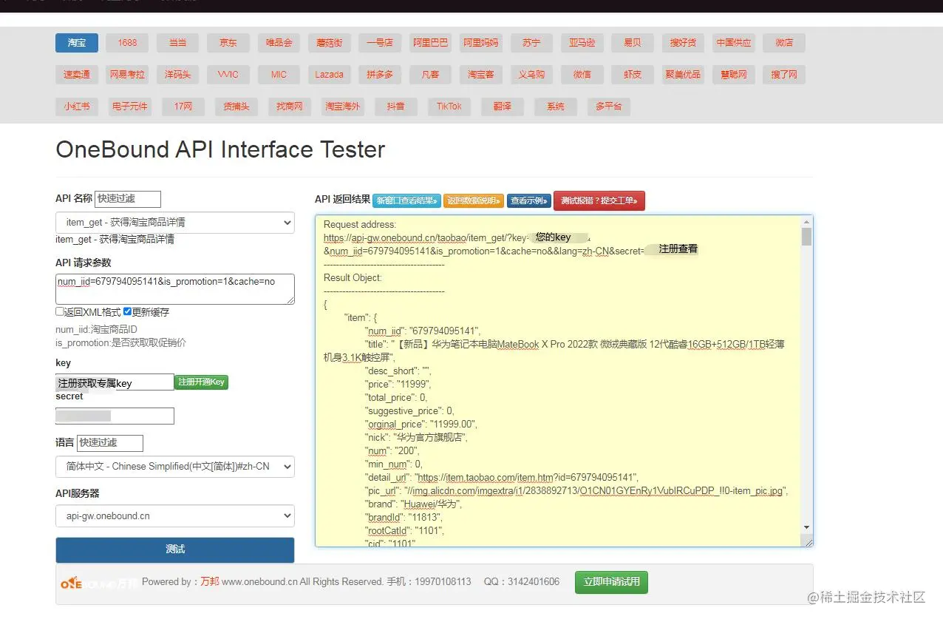This screenshot has height=622, width=943.
Task: Open the 简体中文 language dropdown
Action: coord(175,467)
